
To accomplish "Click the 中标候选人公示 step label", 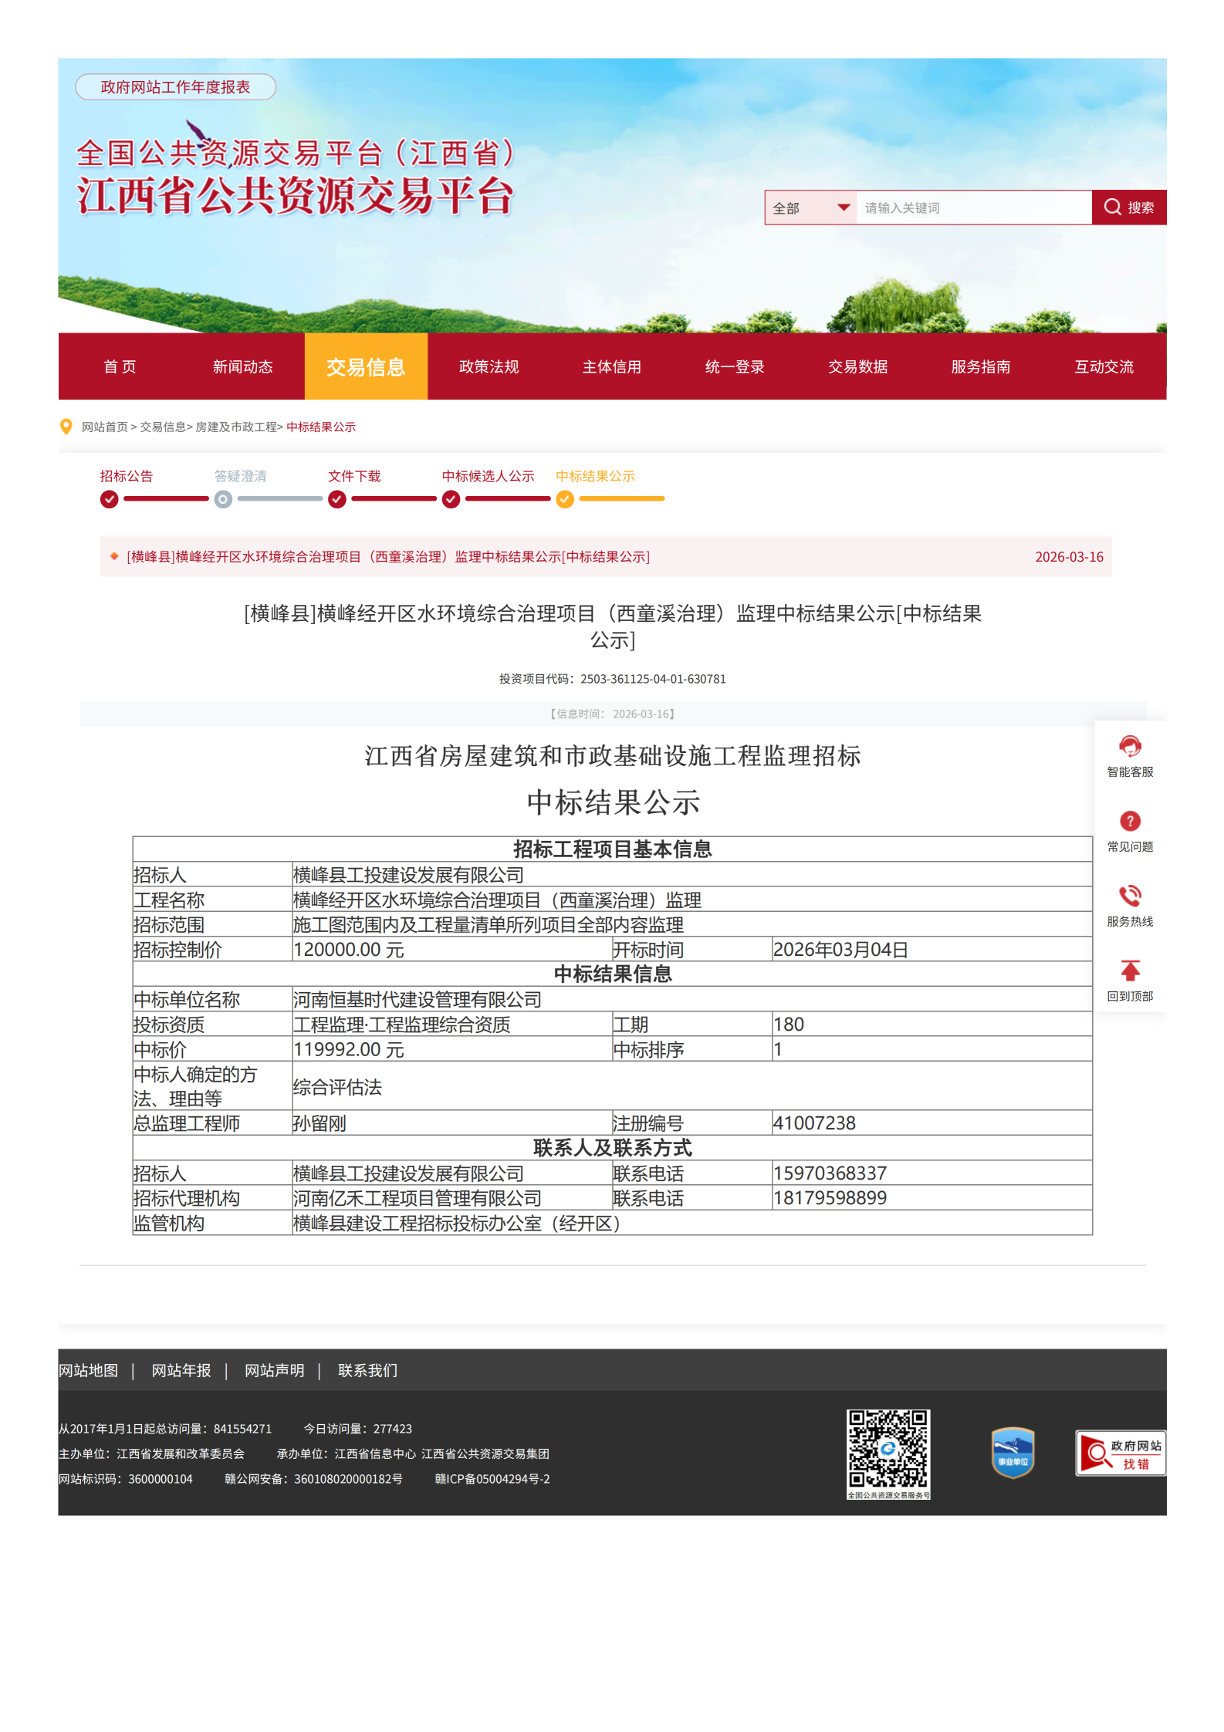I will click(488, 477).
